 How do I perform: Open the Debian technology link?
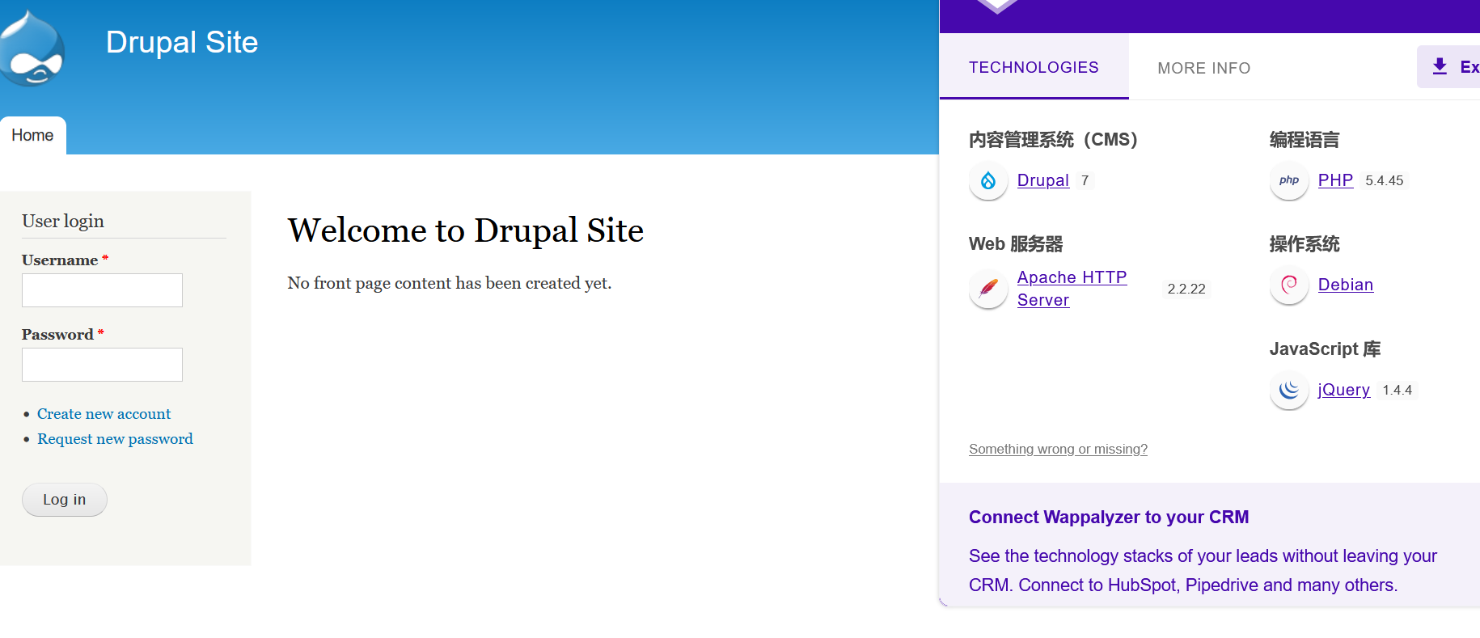click(1346, 285)
